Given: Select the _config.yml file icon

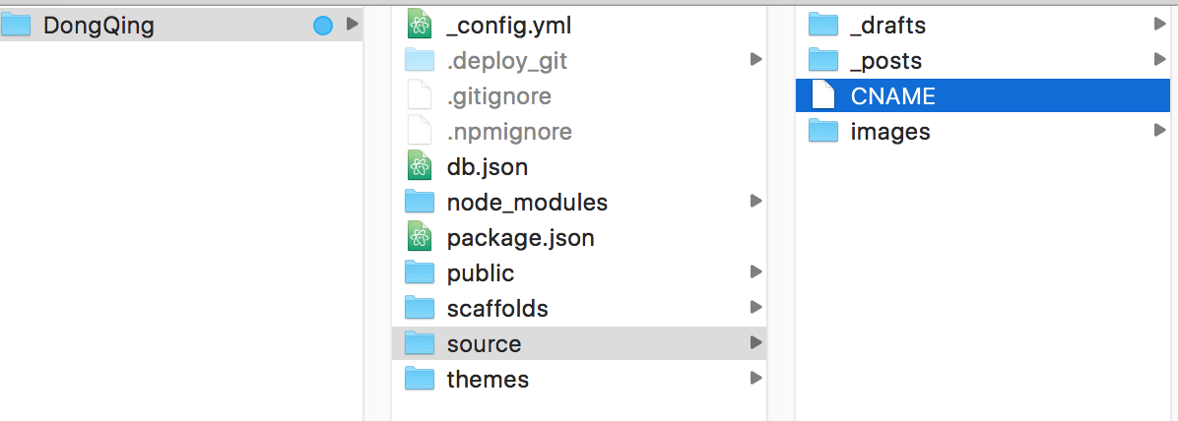Looking at the screenshot, I should 421,26.
